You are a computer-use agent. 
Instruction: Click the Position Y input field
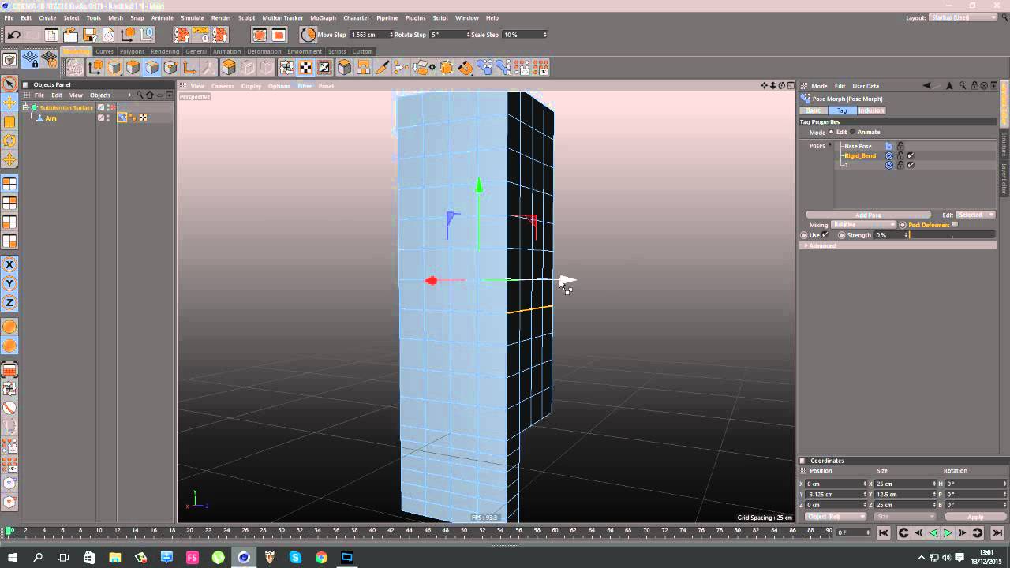pyautogui.click(x=835, y=494)
